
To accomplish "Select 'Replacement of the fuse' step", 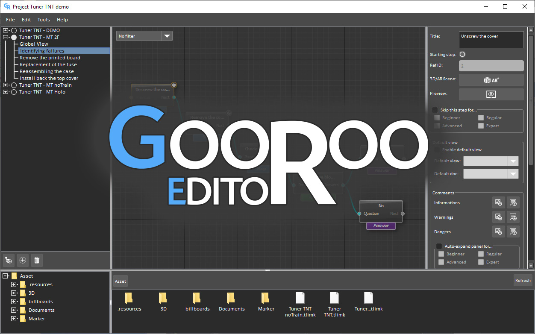I will coord(48,64).
